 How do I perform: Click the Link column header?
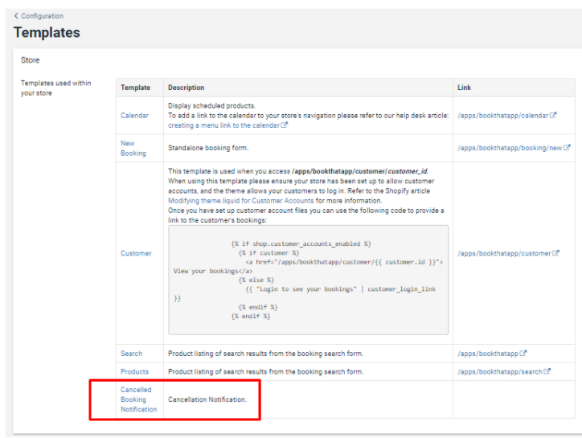465,88
